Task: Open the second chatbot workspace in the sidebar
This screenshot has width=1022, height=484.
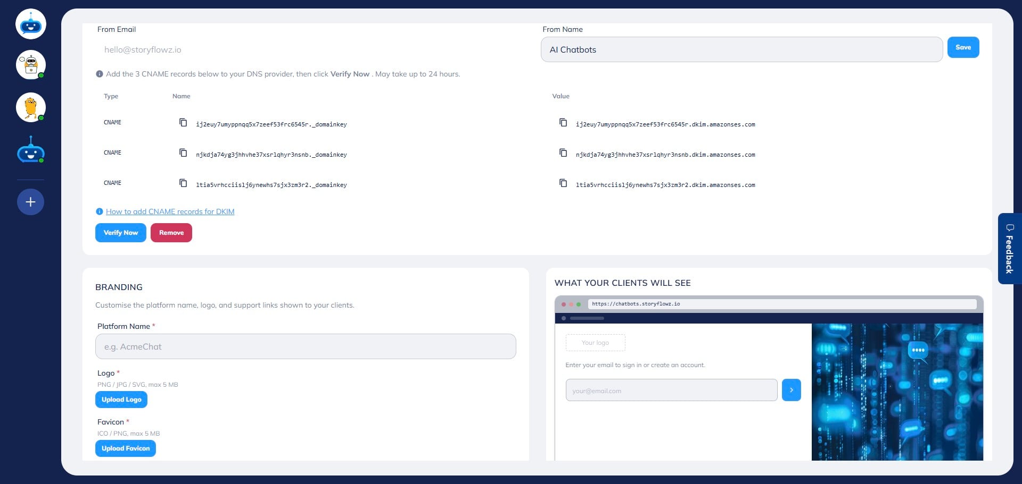Action: point(30,65)
